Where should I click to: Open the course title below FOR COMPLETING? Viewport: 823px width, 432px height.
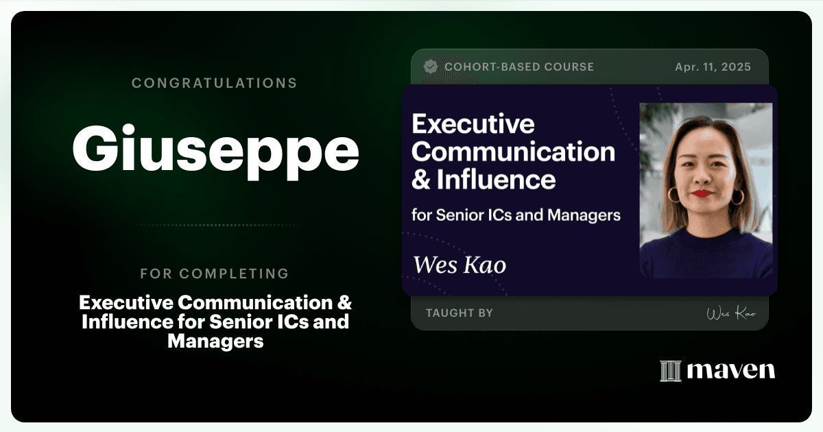click(215, 322)
